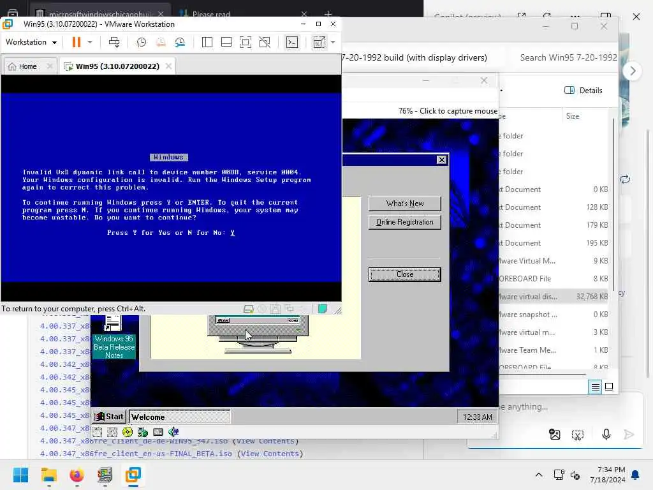Expand the stretch display options arrow
Screen dimensions: 653x490
coord(333,42)
